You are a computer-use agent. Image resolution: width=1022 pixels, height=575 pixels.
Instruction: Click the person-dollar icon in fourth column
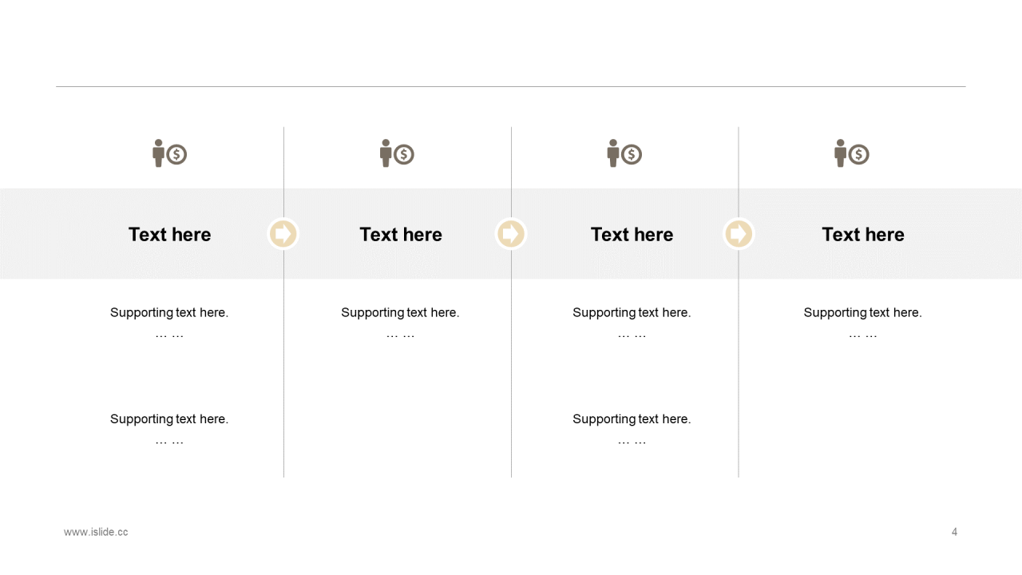pos(852,153)
